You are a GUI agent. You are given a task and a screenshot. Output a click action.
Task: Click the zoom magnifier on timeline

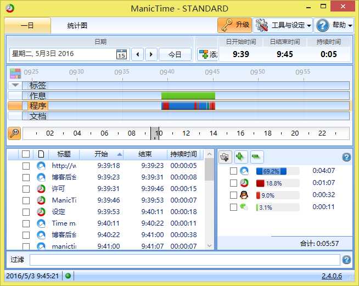click(x=14, y=133)
